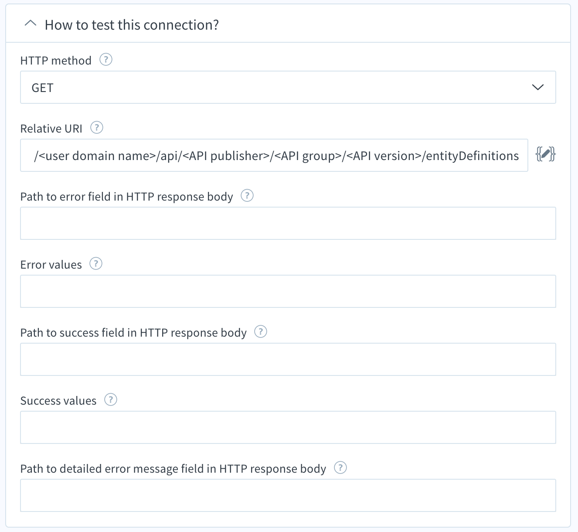The image size is (578, 532).
Task: Collapse the 'How to test this connection?' section
Action: click(x=30, y=24)
